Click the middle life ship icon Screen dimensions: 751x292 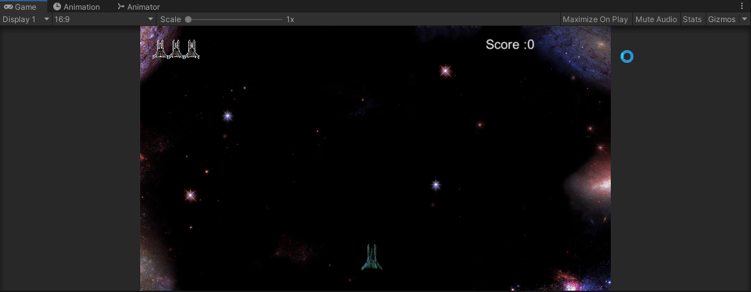point(177,49)
